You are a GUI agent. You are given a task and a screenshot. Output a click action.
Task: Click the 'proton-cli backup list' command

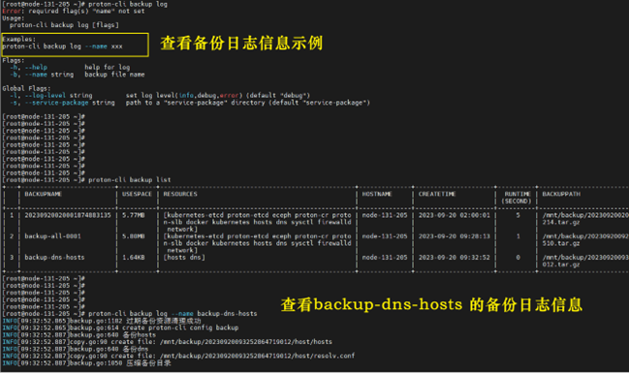pos(130,179)
